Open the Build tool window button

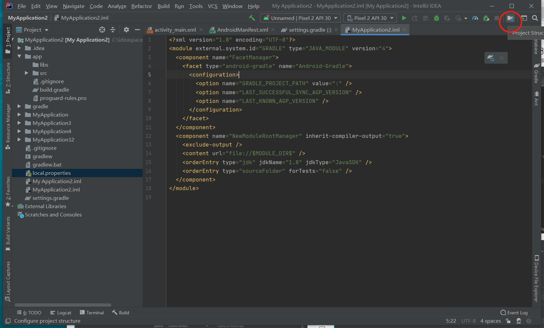coord(120,313)
